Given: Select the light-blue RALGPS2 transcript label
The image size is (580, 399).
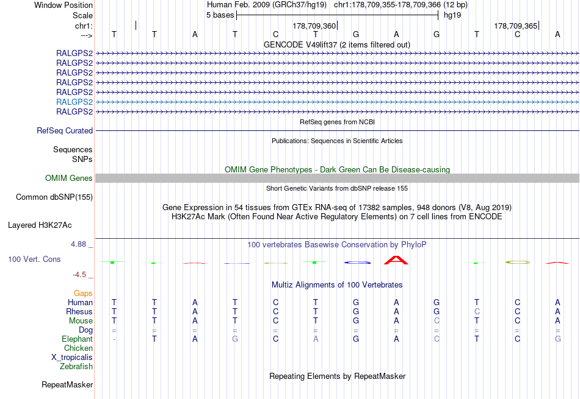Looking at the screenshot, I should point(74,102).
